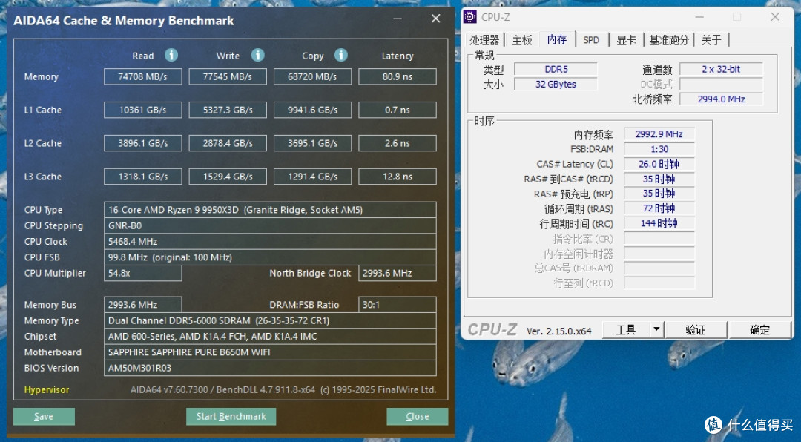
Task: Minimize the CPU-Z window
Action: (x=700, y=17)
